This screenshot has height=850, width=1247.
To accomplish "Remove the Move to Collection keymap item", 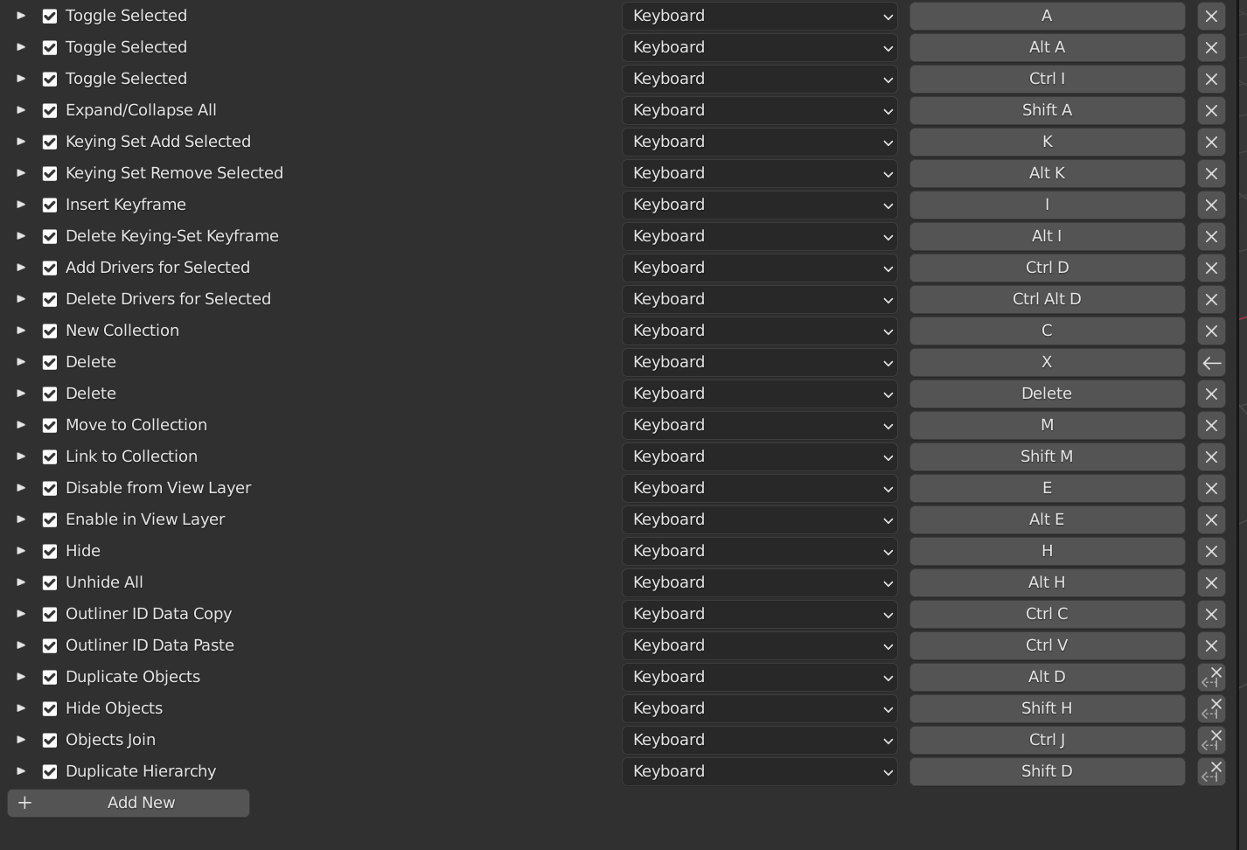I will coord(1211,425).
